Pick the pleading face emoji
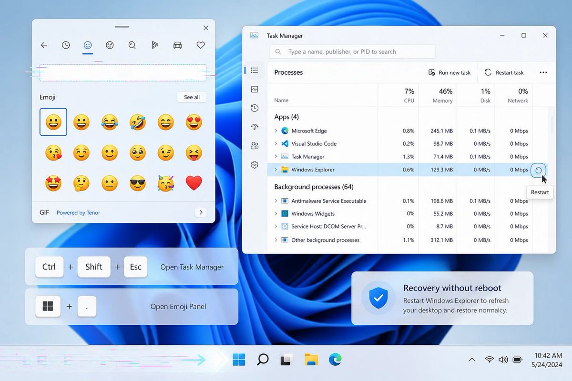This screenshot has width=572, height=381. pyautogui.click(x=138, y=153)
